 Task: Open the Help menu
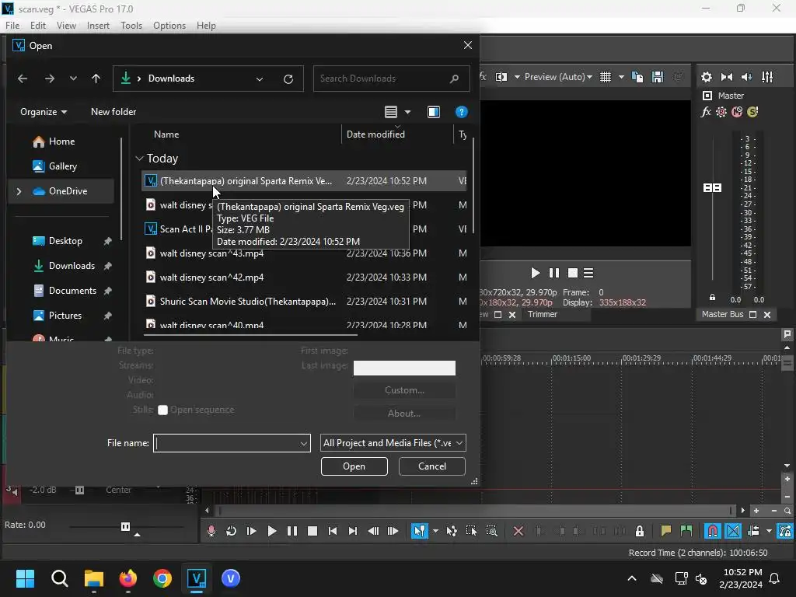point(206,26)
